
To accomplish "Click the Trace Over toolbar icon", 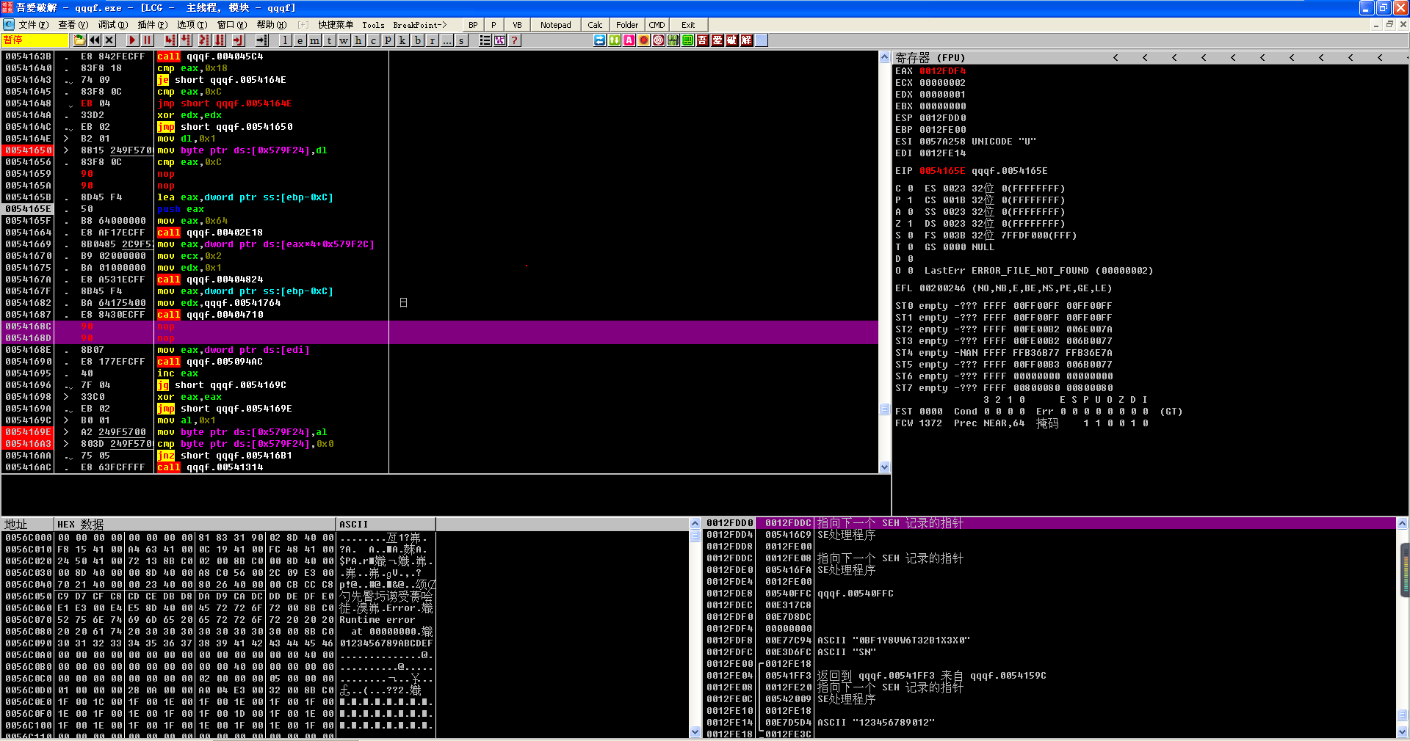I will pyautogui.click(x=220, y=40).
